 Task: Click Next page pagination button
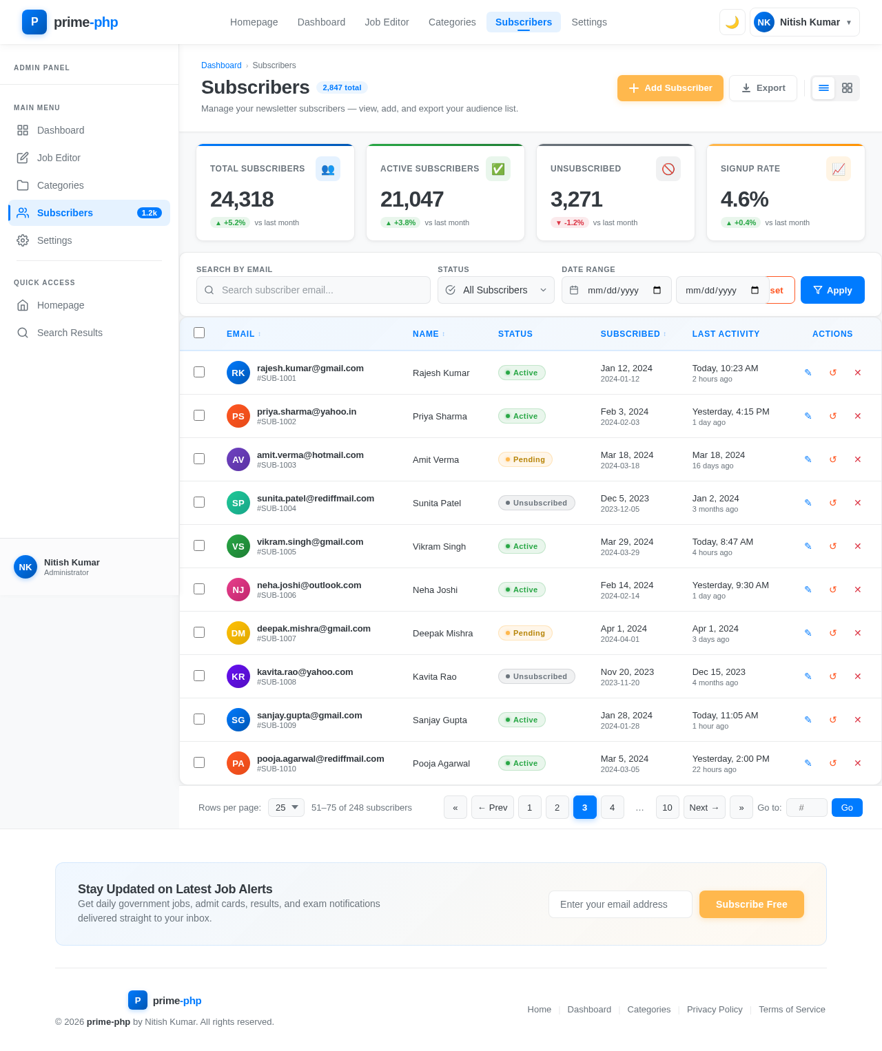point(704,807)
